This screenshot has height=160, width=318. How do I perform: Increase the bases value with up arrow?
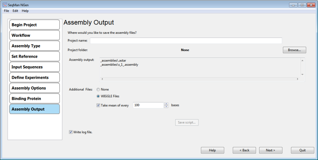[166, 104]
